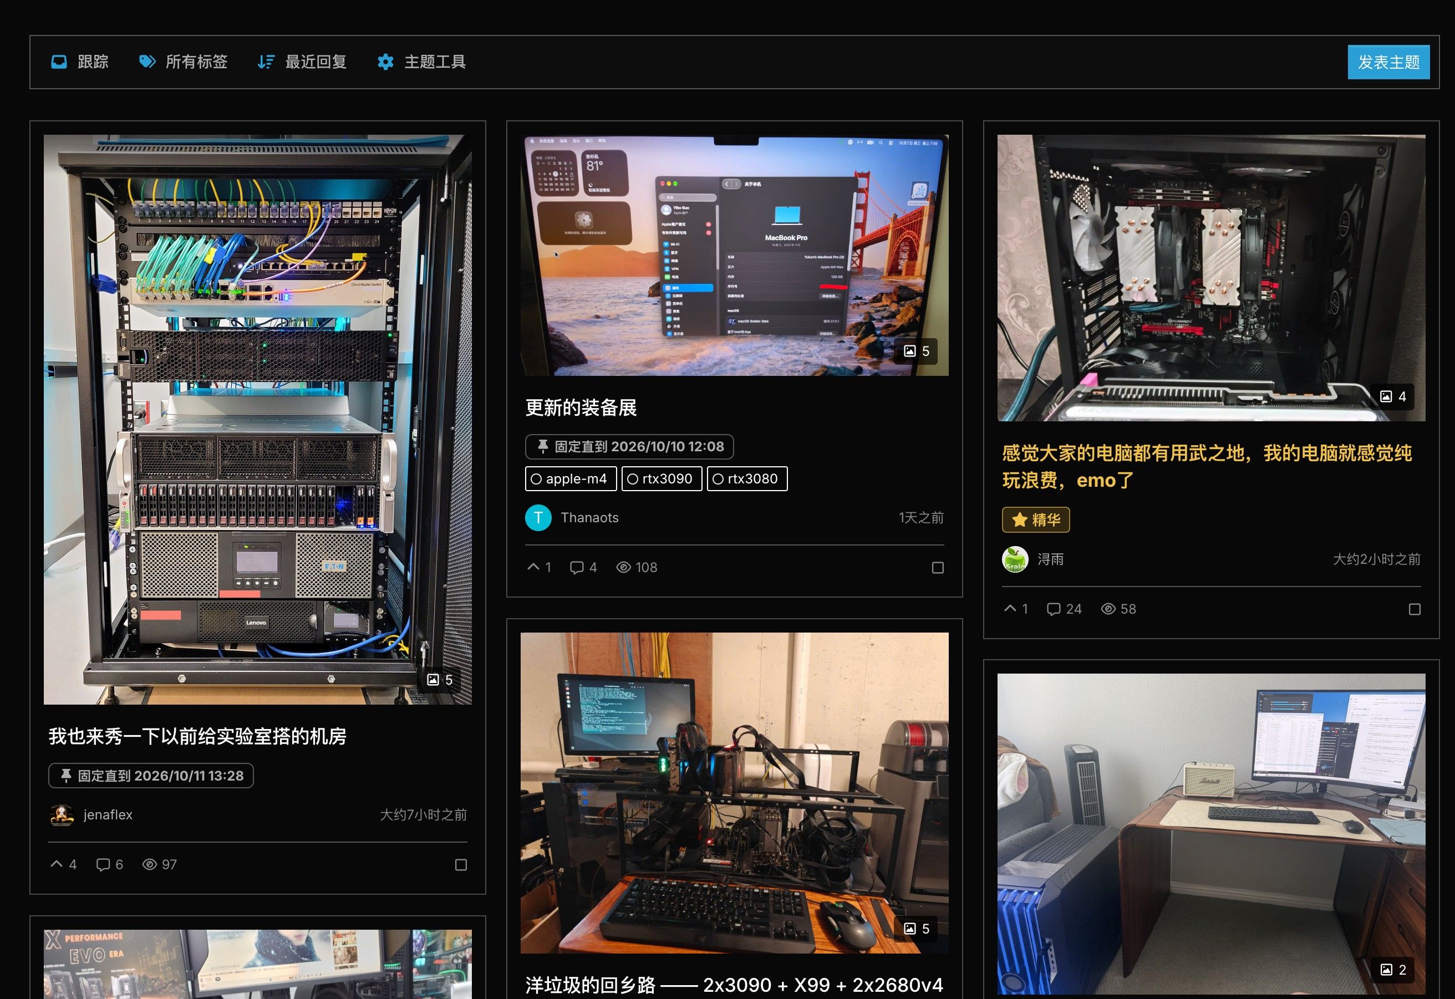The width and height of the screenshot is (1455, 999).
Task: Open 主题工具 topic tools
Action: [x=421, y=62]
